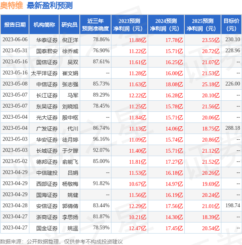The width and height of the screenshot is (242, 245).
Task: Click target price 228.96
Action: (x=232, y=51)
